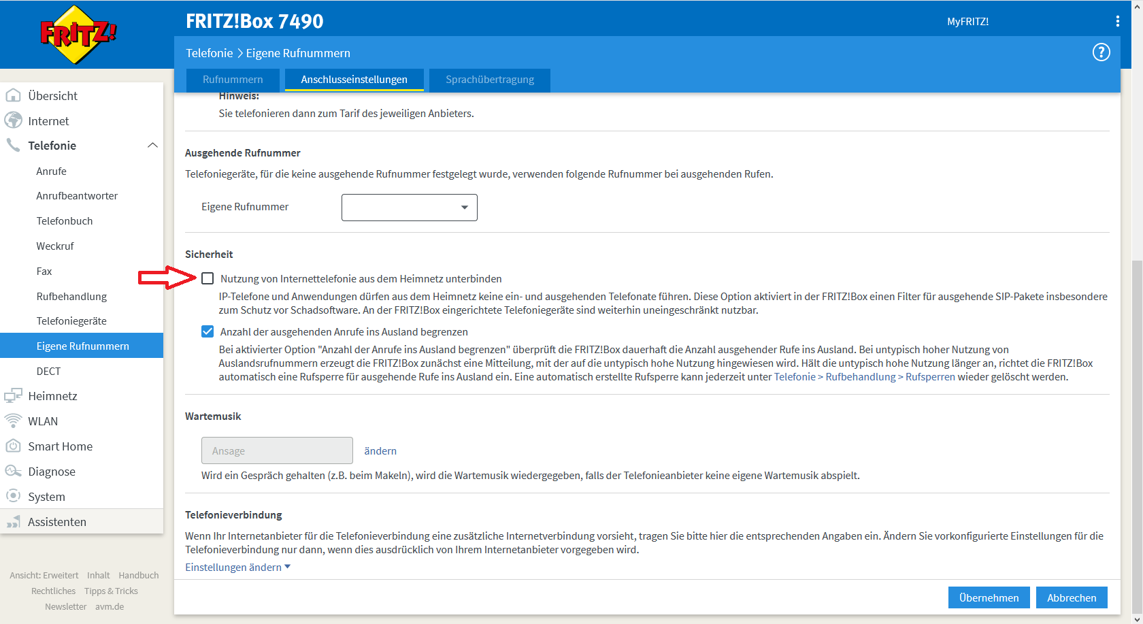Click the ändern link next to Ansage
Viewport: 1143px width, 624px height.
click(x=380, y=451)
